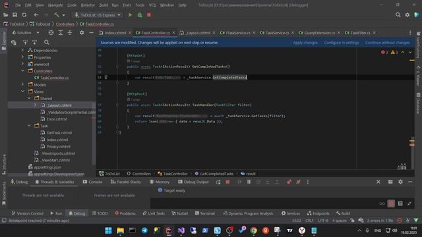Open Telegram from the Windows taskbar

pos(144,230)
